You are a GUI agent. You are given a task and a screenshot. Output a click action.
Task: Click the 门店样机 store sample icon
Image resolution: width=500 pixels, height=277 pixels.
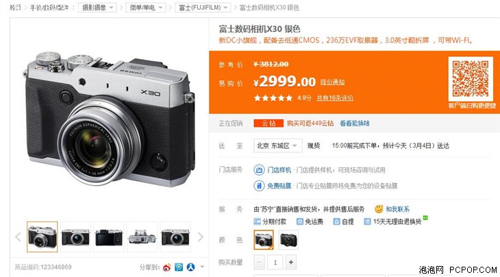click(259, 170)
